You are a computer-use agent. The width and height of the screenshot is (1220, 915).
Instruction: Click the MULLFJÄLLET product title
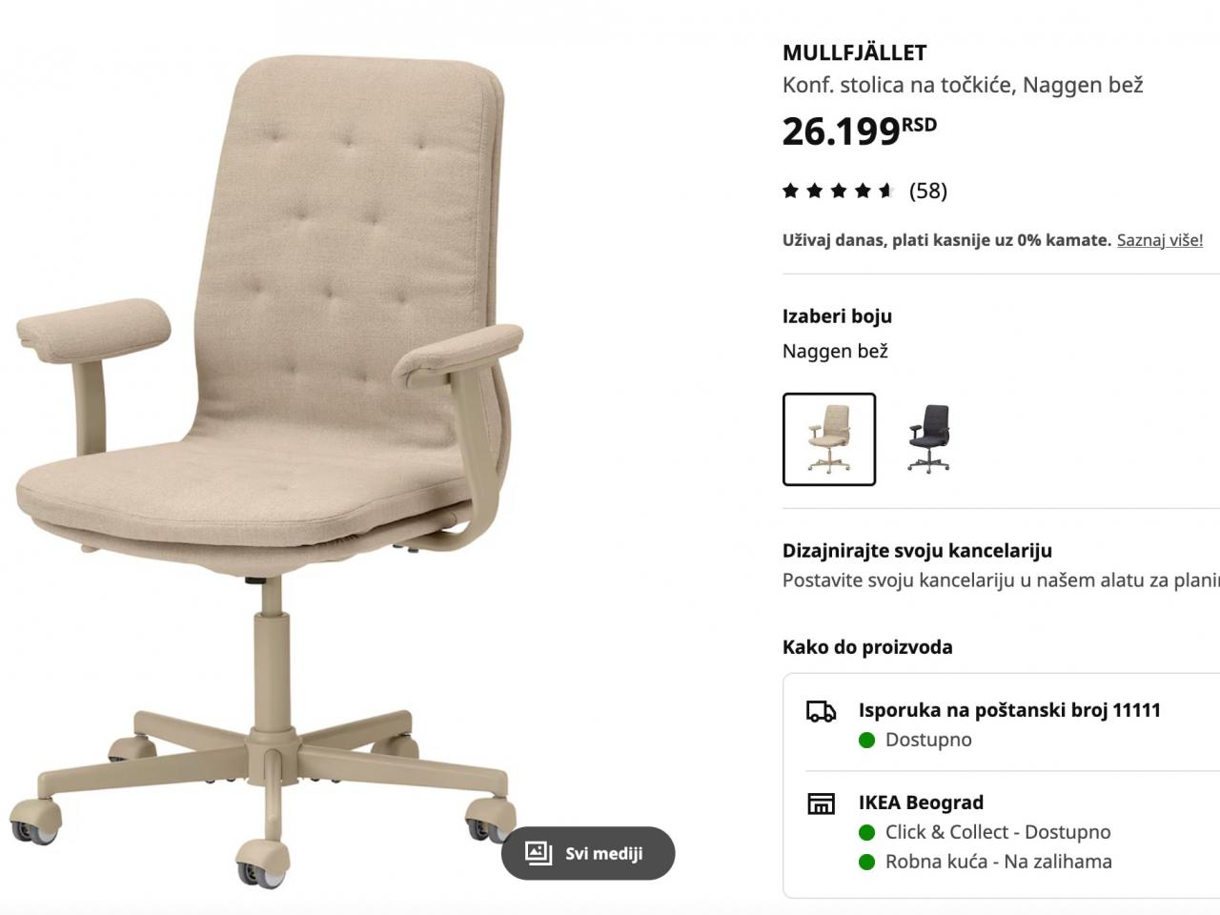tap(855, 53)
